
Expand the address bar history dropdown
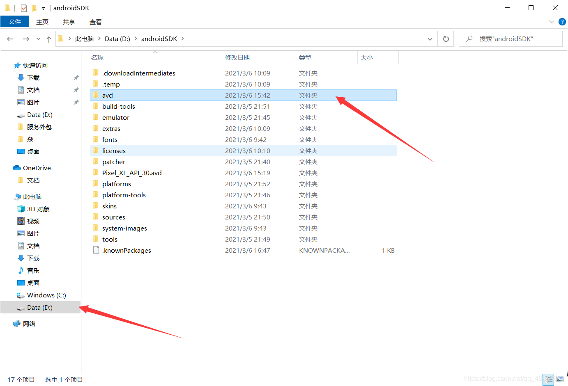430,39
